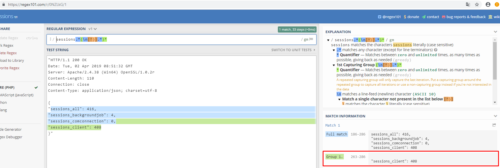Click the donate link in header
This screenshot has width=500, height=168.
[411, 17]
